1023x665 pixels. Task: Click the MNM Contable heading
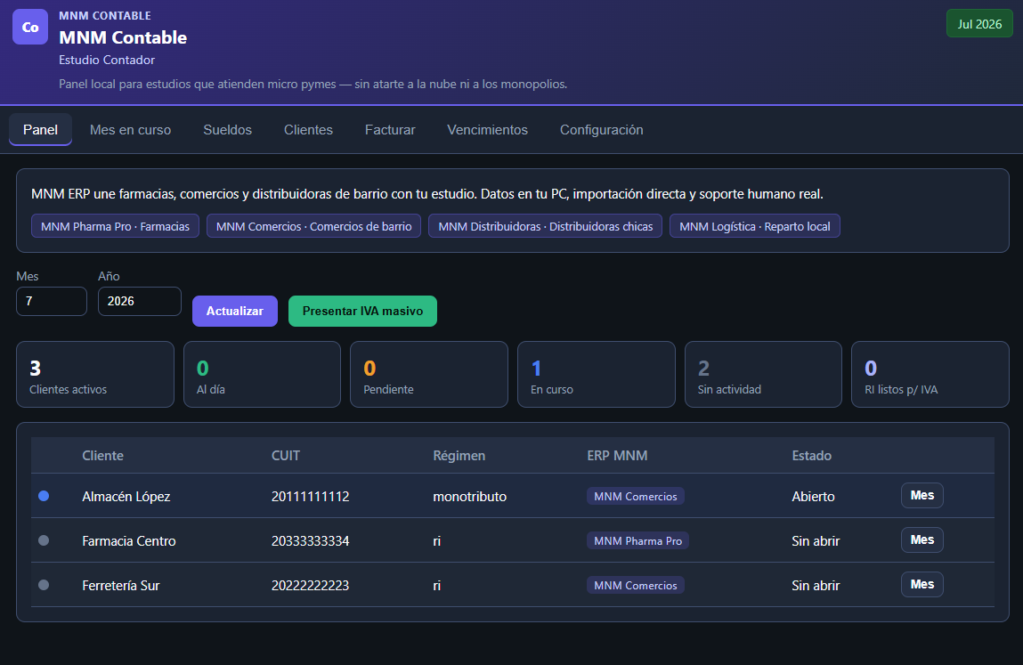pyautogui.click(x=123, y=38)
